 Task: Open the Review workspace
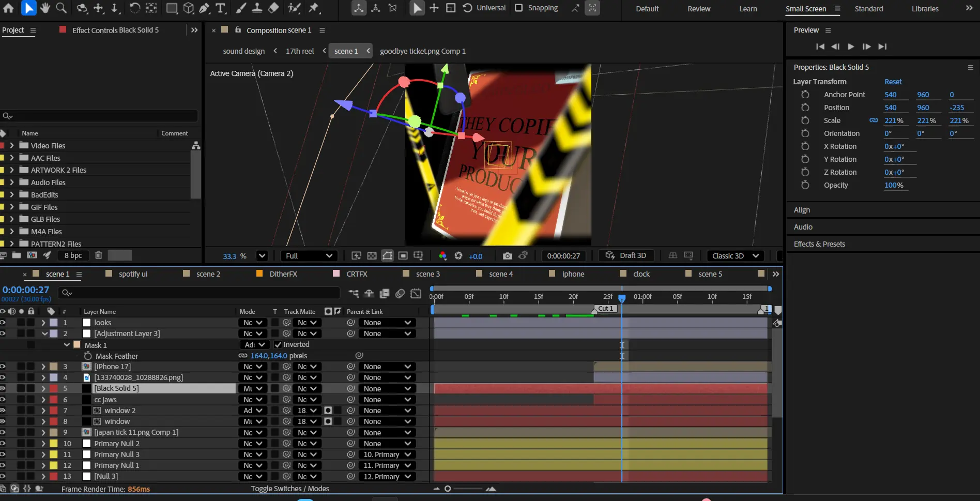[698, 9]
